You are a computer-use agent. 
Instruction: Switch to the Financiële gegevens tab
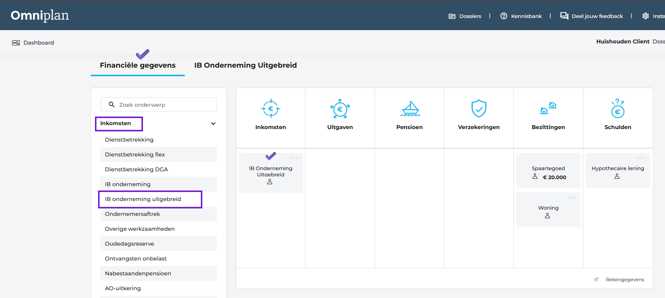[138, 65]
